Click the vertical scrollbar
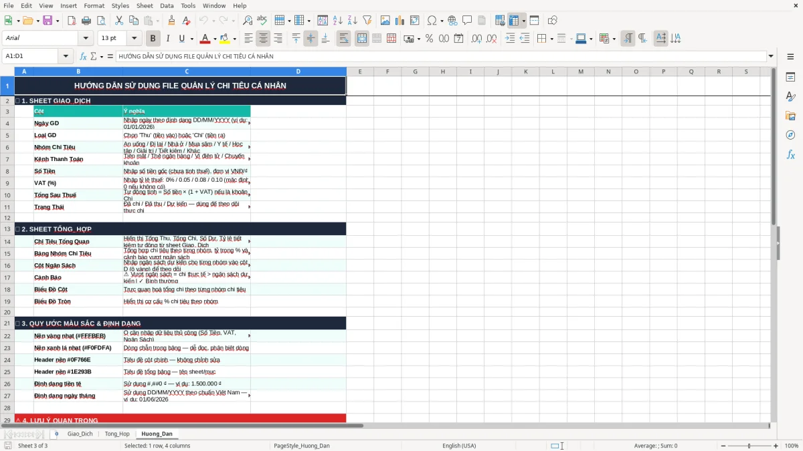Screen dimensions: 803x451 tap(775, 246)
